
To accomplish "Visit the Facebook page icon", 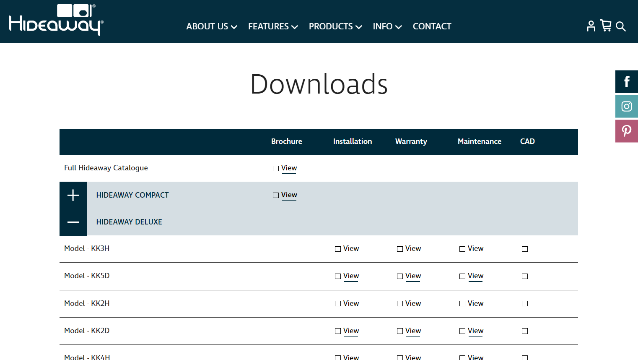I will (627, 81).
